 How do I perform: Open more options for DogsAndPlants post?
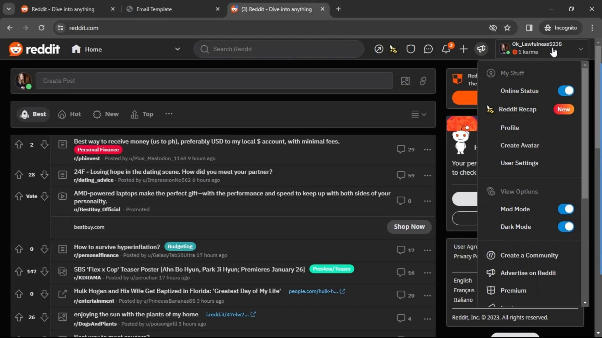427,319
